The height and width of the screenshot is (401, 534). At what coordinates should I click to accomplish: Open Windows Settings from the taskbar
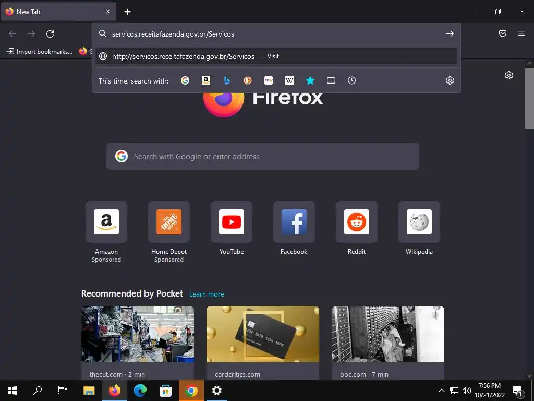[x=216, y=391]
